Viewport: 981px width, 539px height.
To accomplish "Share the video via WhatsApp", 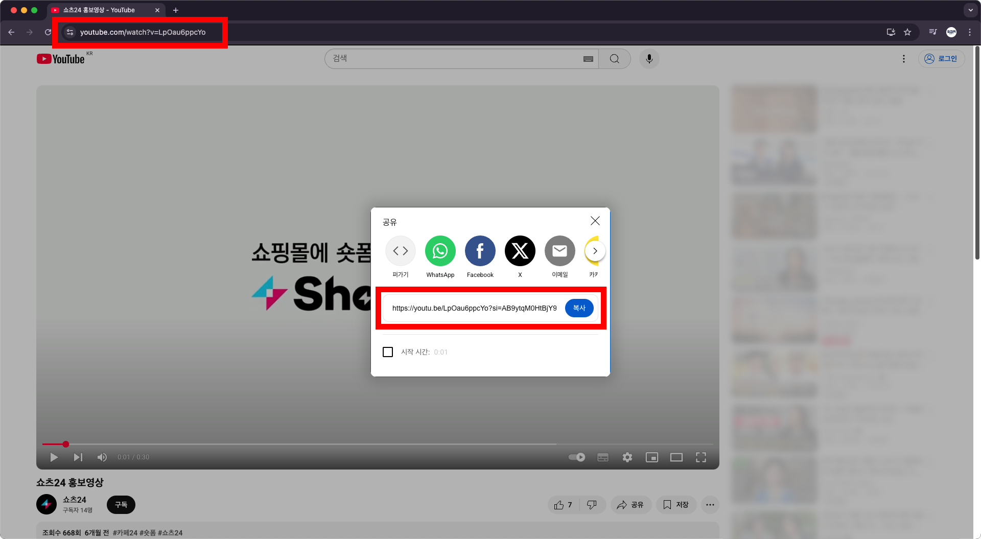I will coord(440,251).
